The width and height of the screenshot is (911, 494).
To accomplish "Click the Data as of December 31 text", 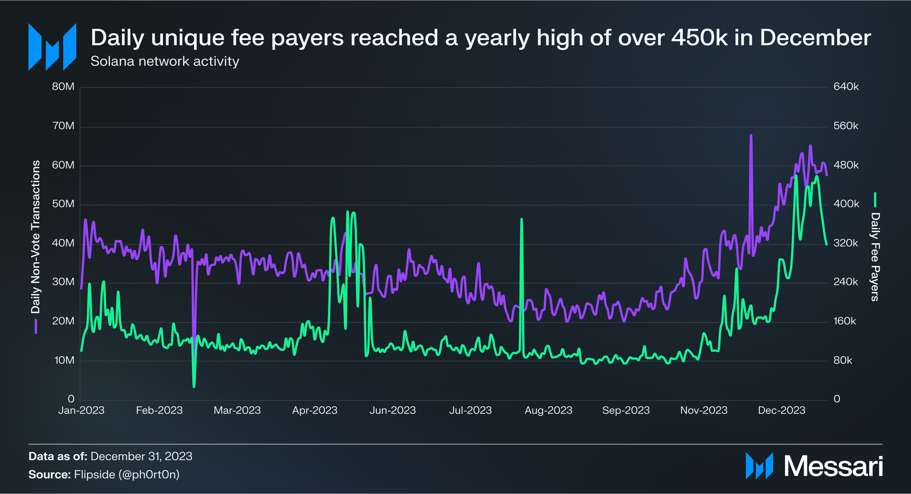I will [x=110, y=457].
